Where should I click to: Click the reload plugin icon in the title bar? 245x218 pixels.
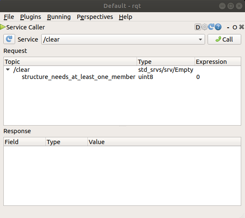pos(211,27)
